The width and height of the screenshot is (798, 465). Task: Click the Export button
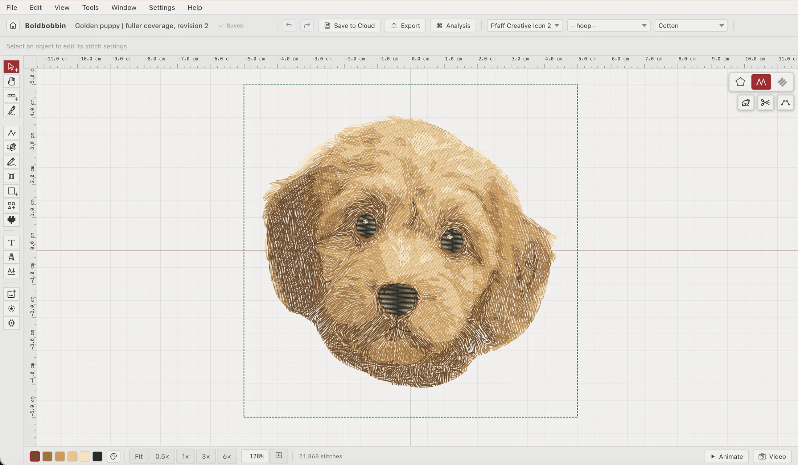coord(405,26)
